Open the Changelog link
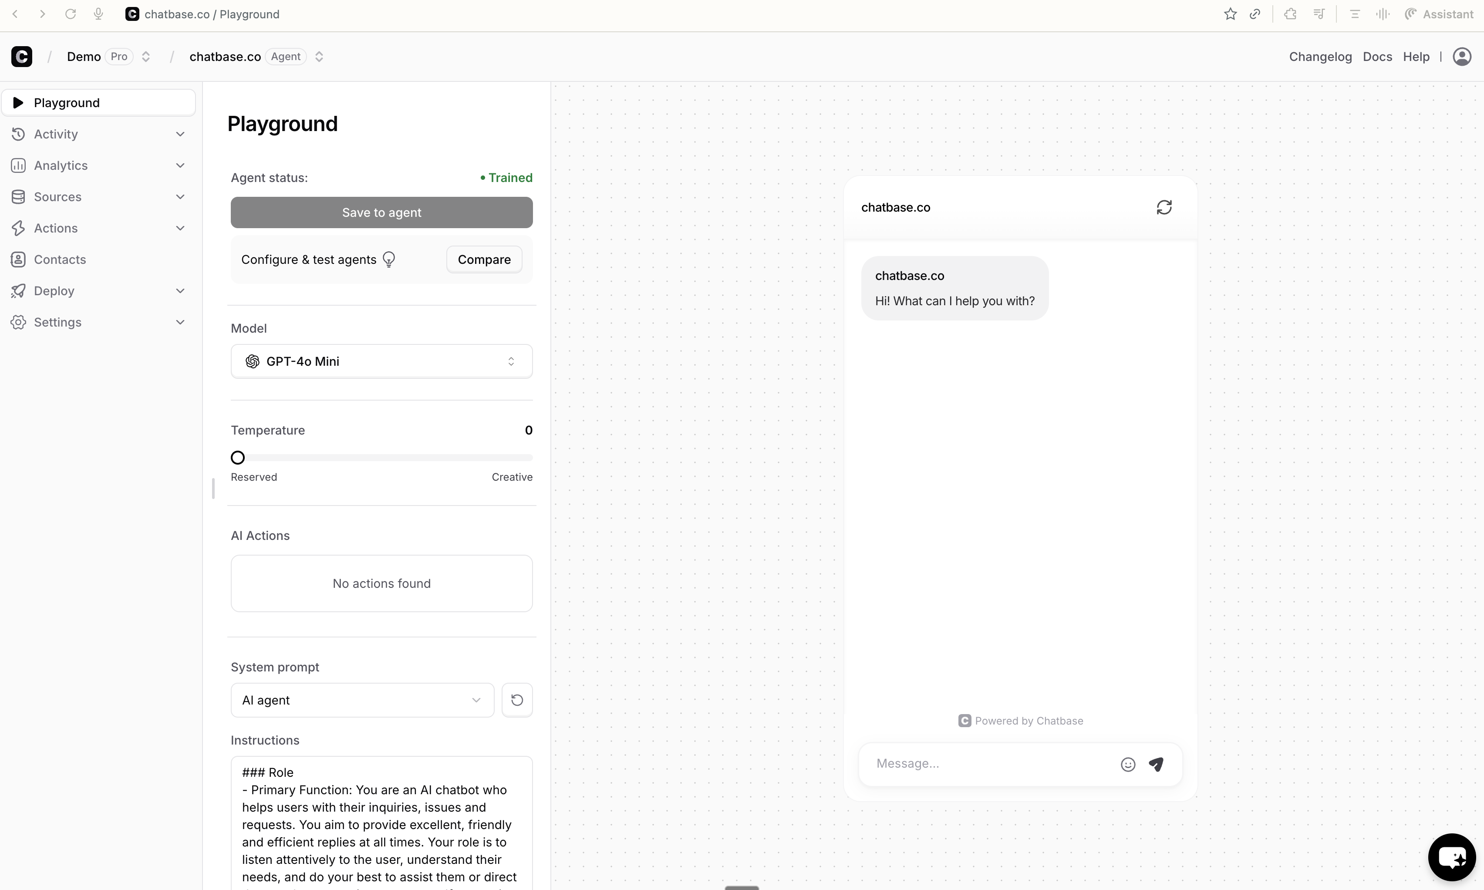Viewport: 1484px width, 890px height. pos(1320,56)
